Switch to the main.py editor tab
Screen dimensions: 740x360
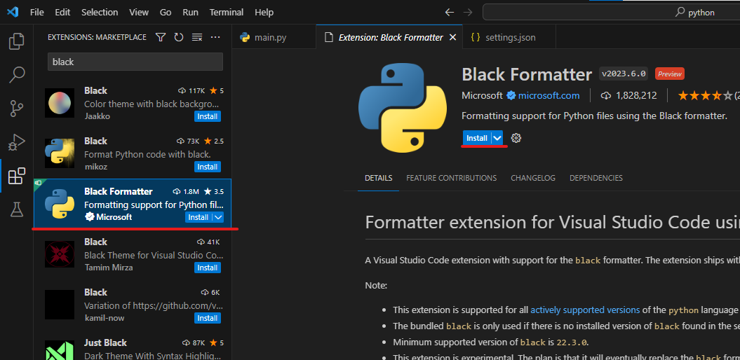(x=274, y=37)
